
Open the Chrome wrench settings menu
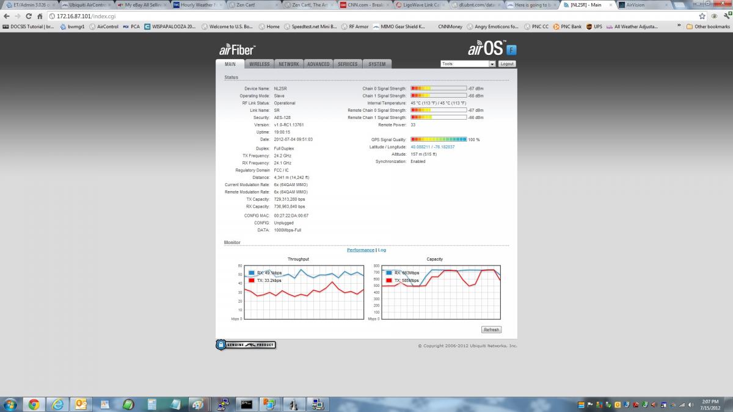(x=724, y=16)
